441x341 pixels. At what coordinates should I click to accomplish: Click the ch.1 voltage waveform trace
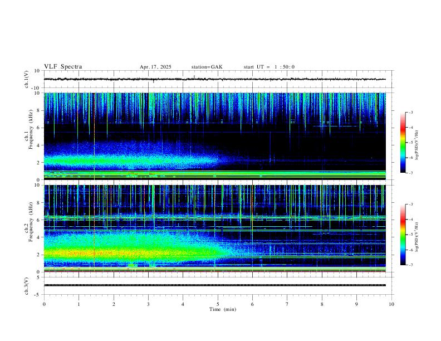[x=215, y=79]
